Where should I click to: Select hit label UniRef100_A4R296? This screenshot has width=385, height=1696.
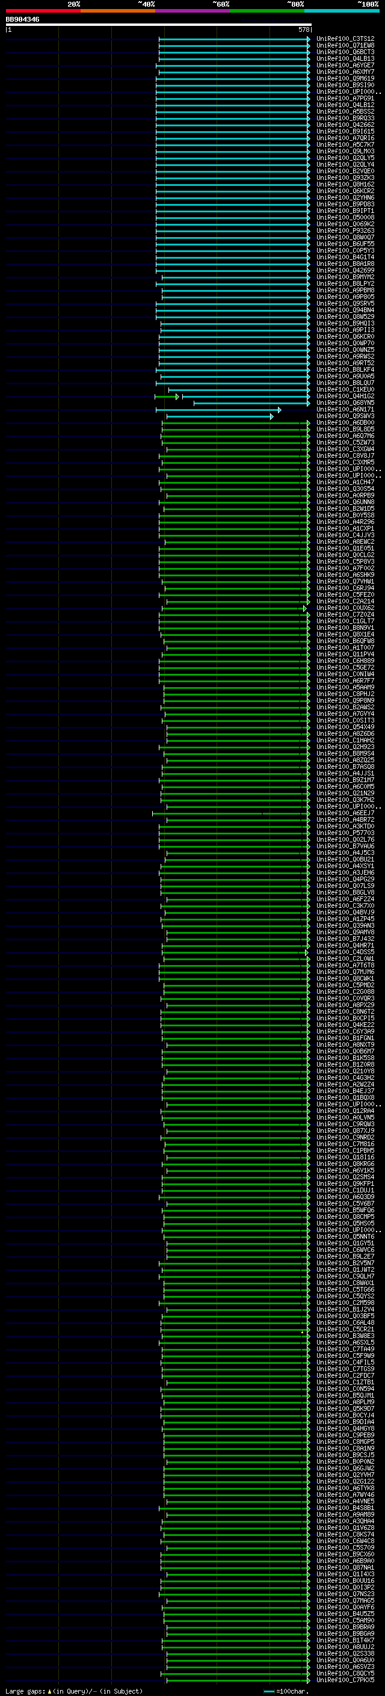tap(345, 522)
